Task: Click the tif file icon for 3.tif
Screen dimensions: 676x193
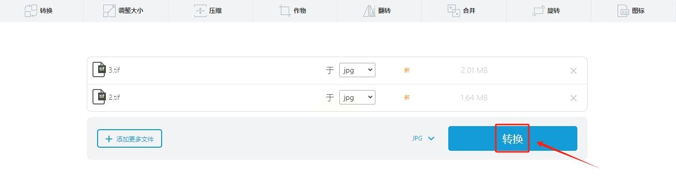Action: 99,70
